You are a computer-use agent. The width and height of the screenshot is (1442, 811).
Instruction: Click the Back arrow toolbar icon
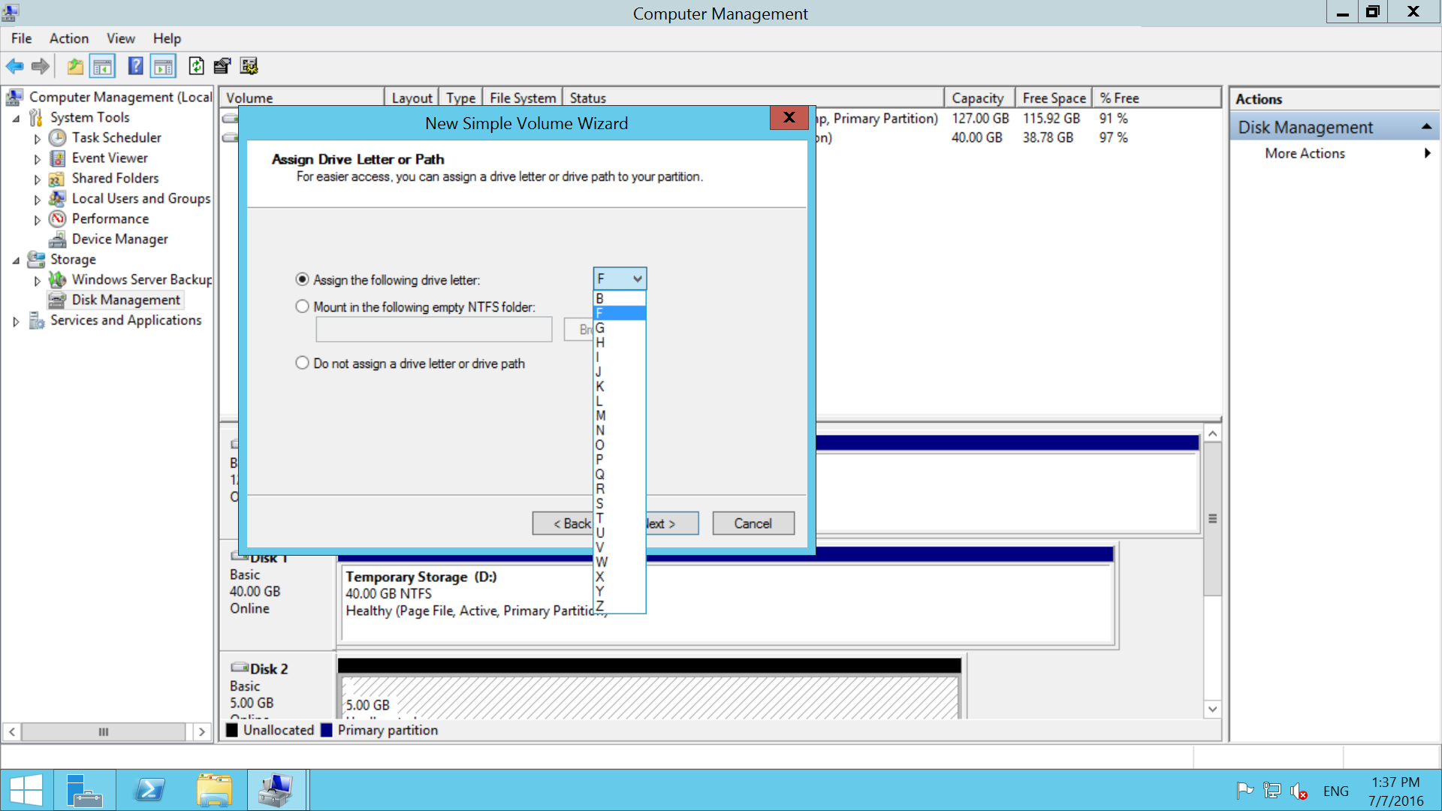[x=15, y=66]
